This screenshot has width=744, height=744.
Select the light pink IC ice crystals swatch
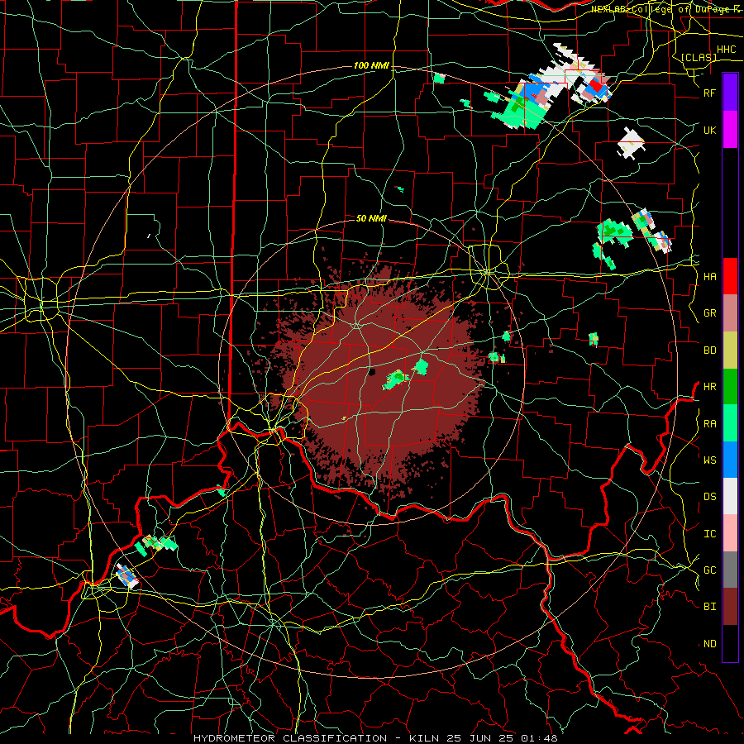pos(730,533)
